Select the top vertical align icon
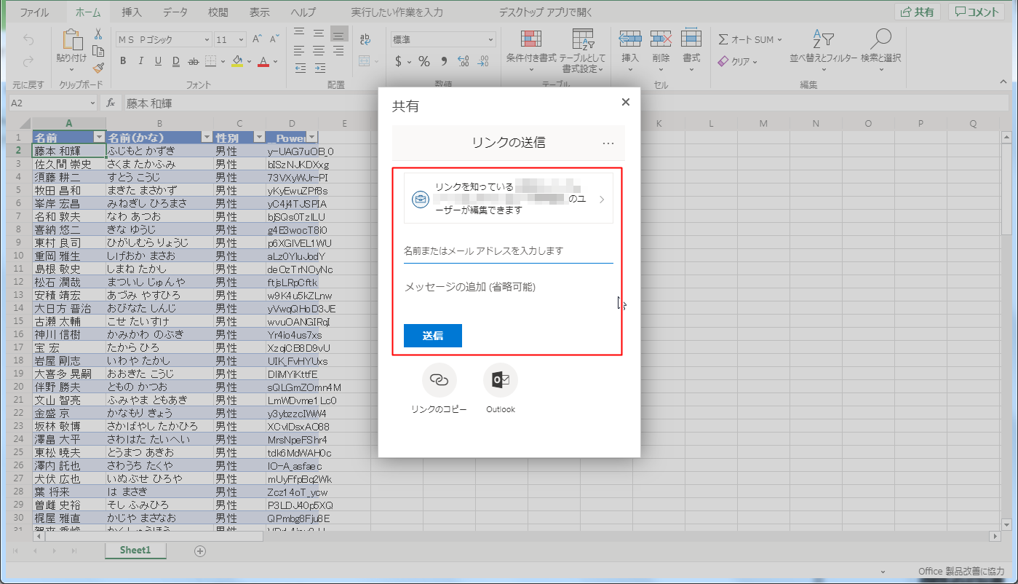1018x584 pixels. point(301,33)
